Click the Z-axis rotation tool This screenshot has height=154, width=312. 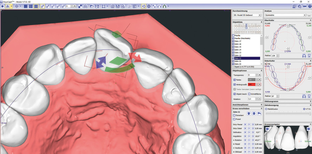tap(58, 6)
